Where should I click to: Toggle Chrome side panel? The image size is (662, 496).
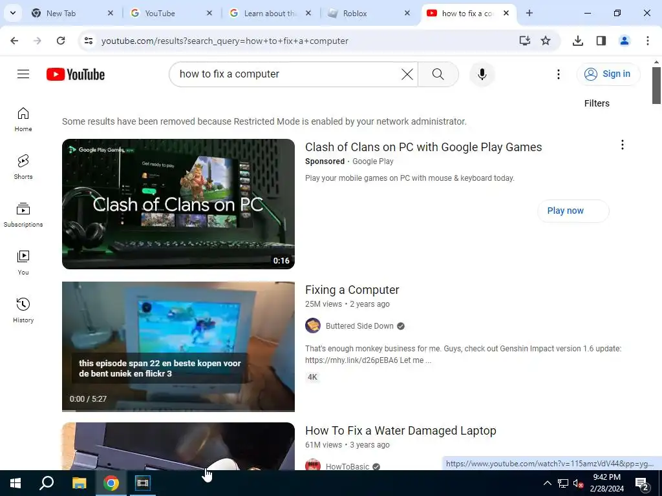click(x=601, y=41)
